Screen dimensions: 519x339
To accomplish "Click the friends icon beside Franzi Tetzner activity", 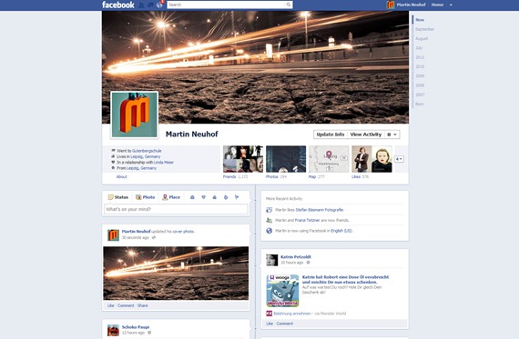I will [x=270, y=220].
